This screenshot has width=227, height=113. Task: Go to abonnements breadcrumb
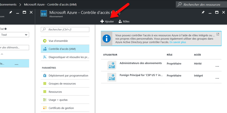pos(8,4)
